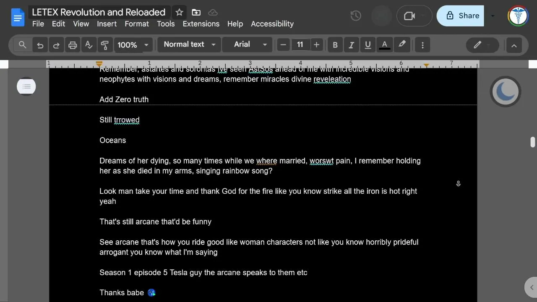This screenshot has width=537, height=302.
Task: Open the Arial font dropdown
Action: pos(247,44)
